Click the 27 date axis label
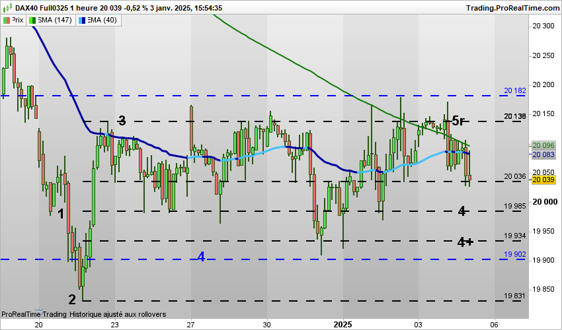 tap(190, 325)
